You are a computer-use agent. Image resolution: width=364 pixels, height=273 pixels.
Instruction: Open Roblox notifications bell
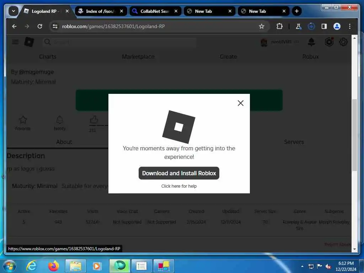click(x=311, y=42)
